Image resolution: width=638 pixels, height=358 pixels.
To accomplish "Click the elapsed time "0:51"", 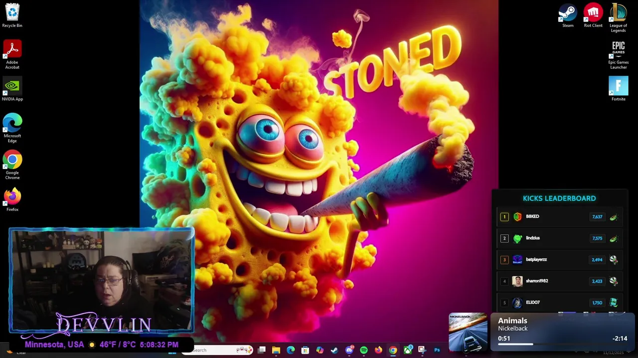I will pos(504,339).
